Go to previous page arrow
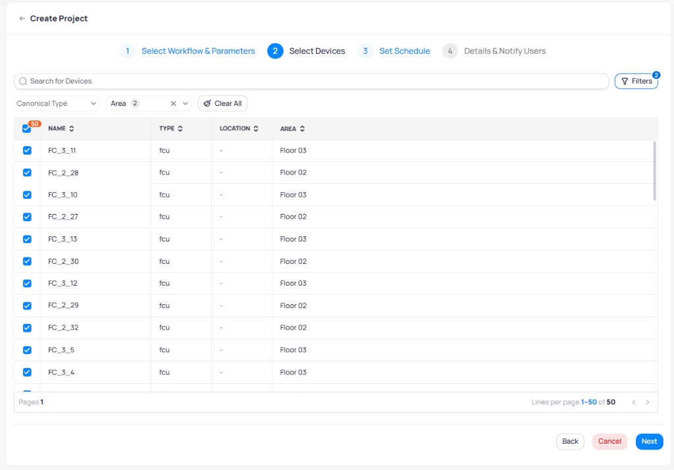The image size is (674, 470). coord(634,402)
